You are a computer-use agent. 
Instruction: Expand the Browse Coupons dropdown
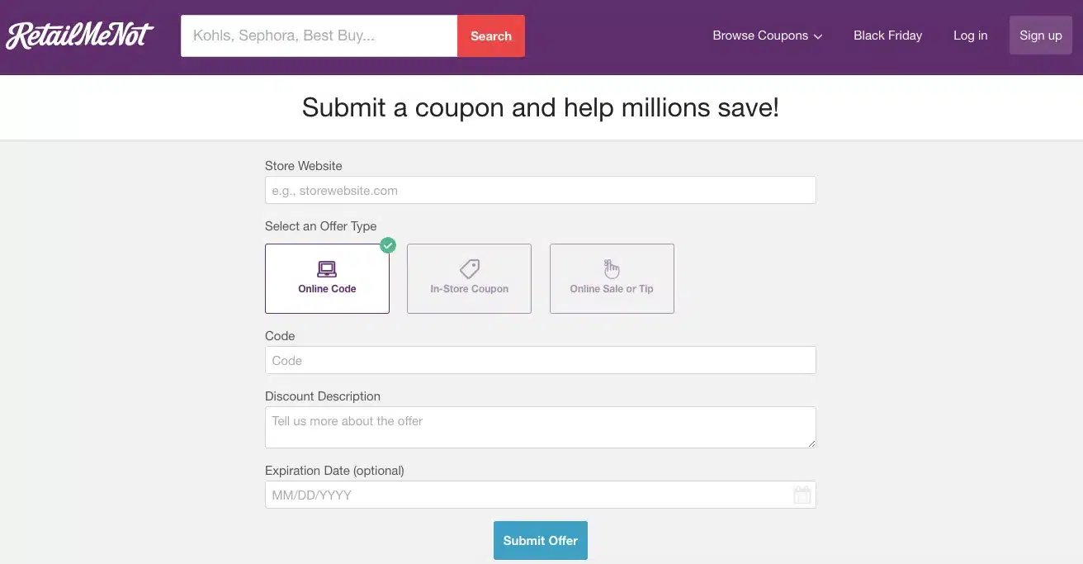[x=768, y=36]
